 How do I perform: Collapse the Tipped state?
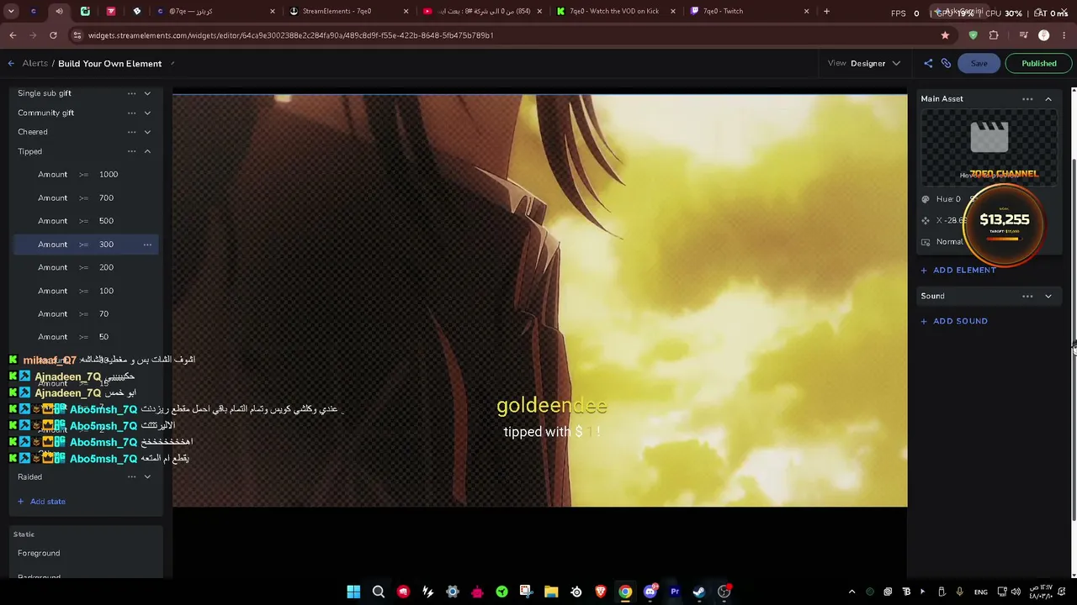[x=147, y=151]
